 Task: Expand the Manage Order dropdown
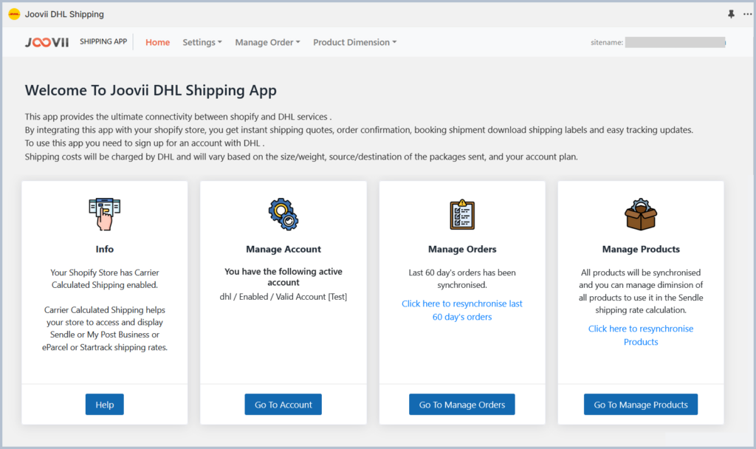point(267,42)
